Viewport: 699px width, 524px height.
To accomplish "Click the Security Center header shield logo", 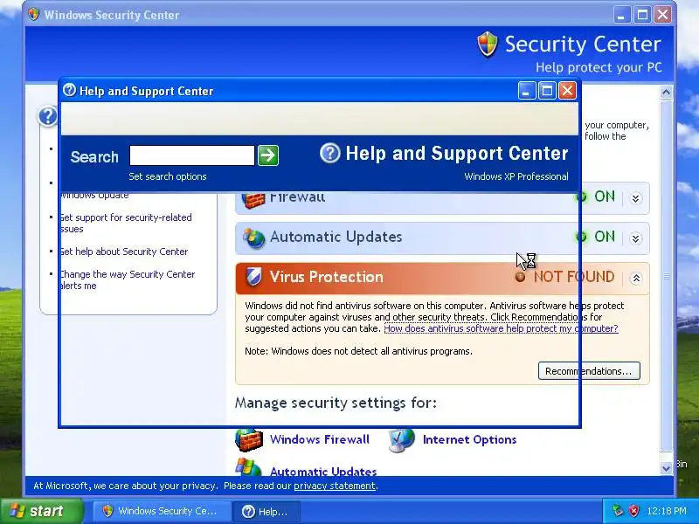I will coord(488,45).
